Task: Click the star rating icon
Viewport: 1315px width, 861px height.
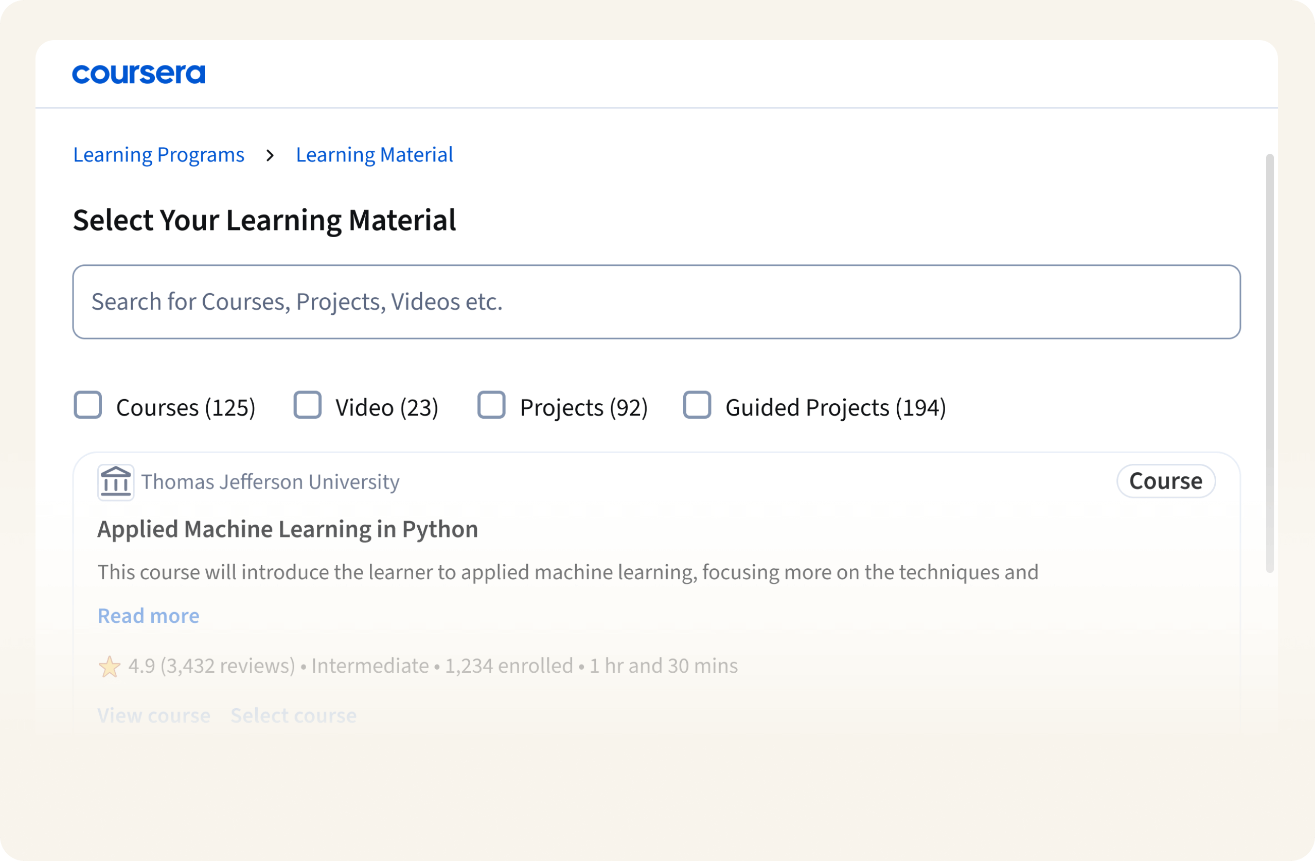Action: pos(110,667)
